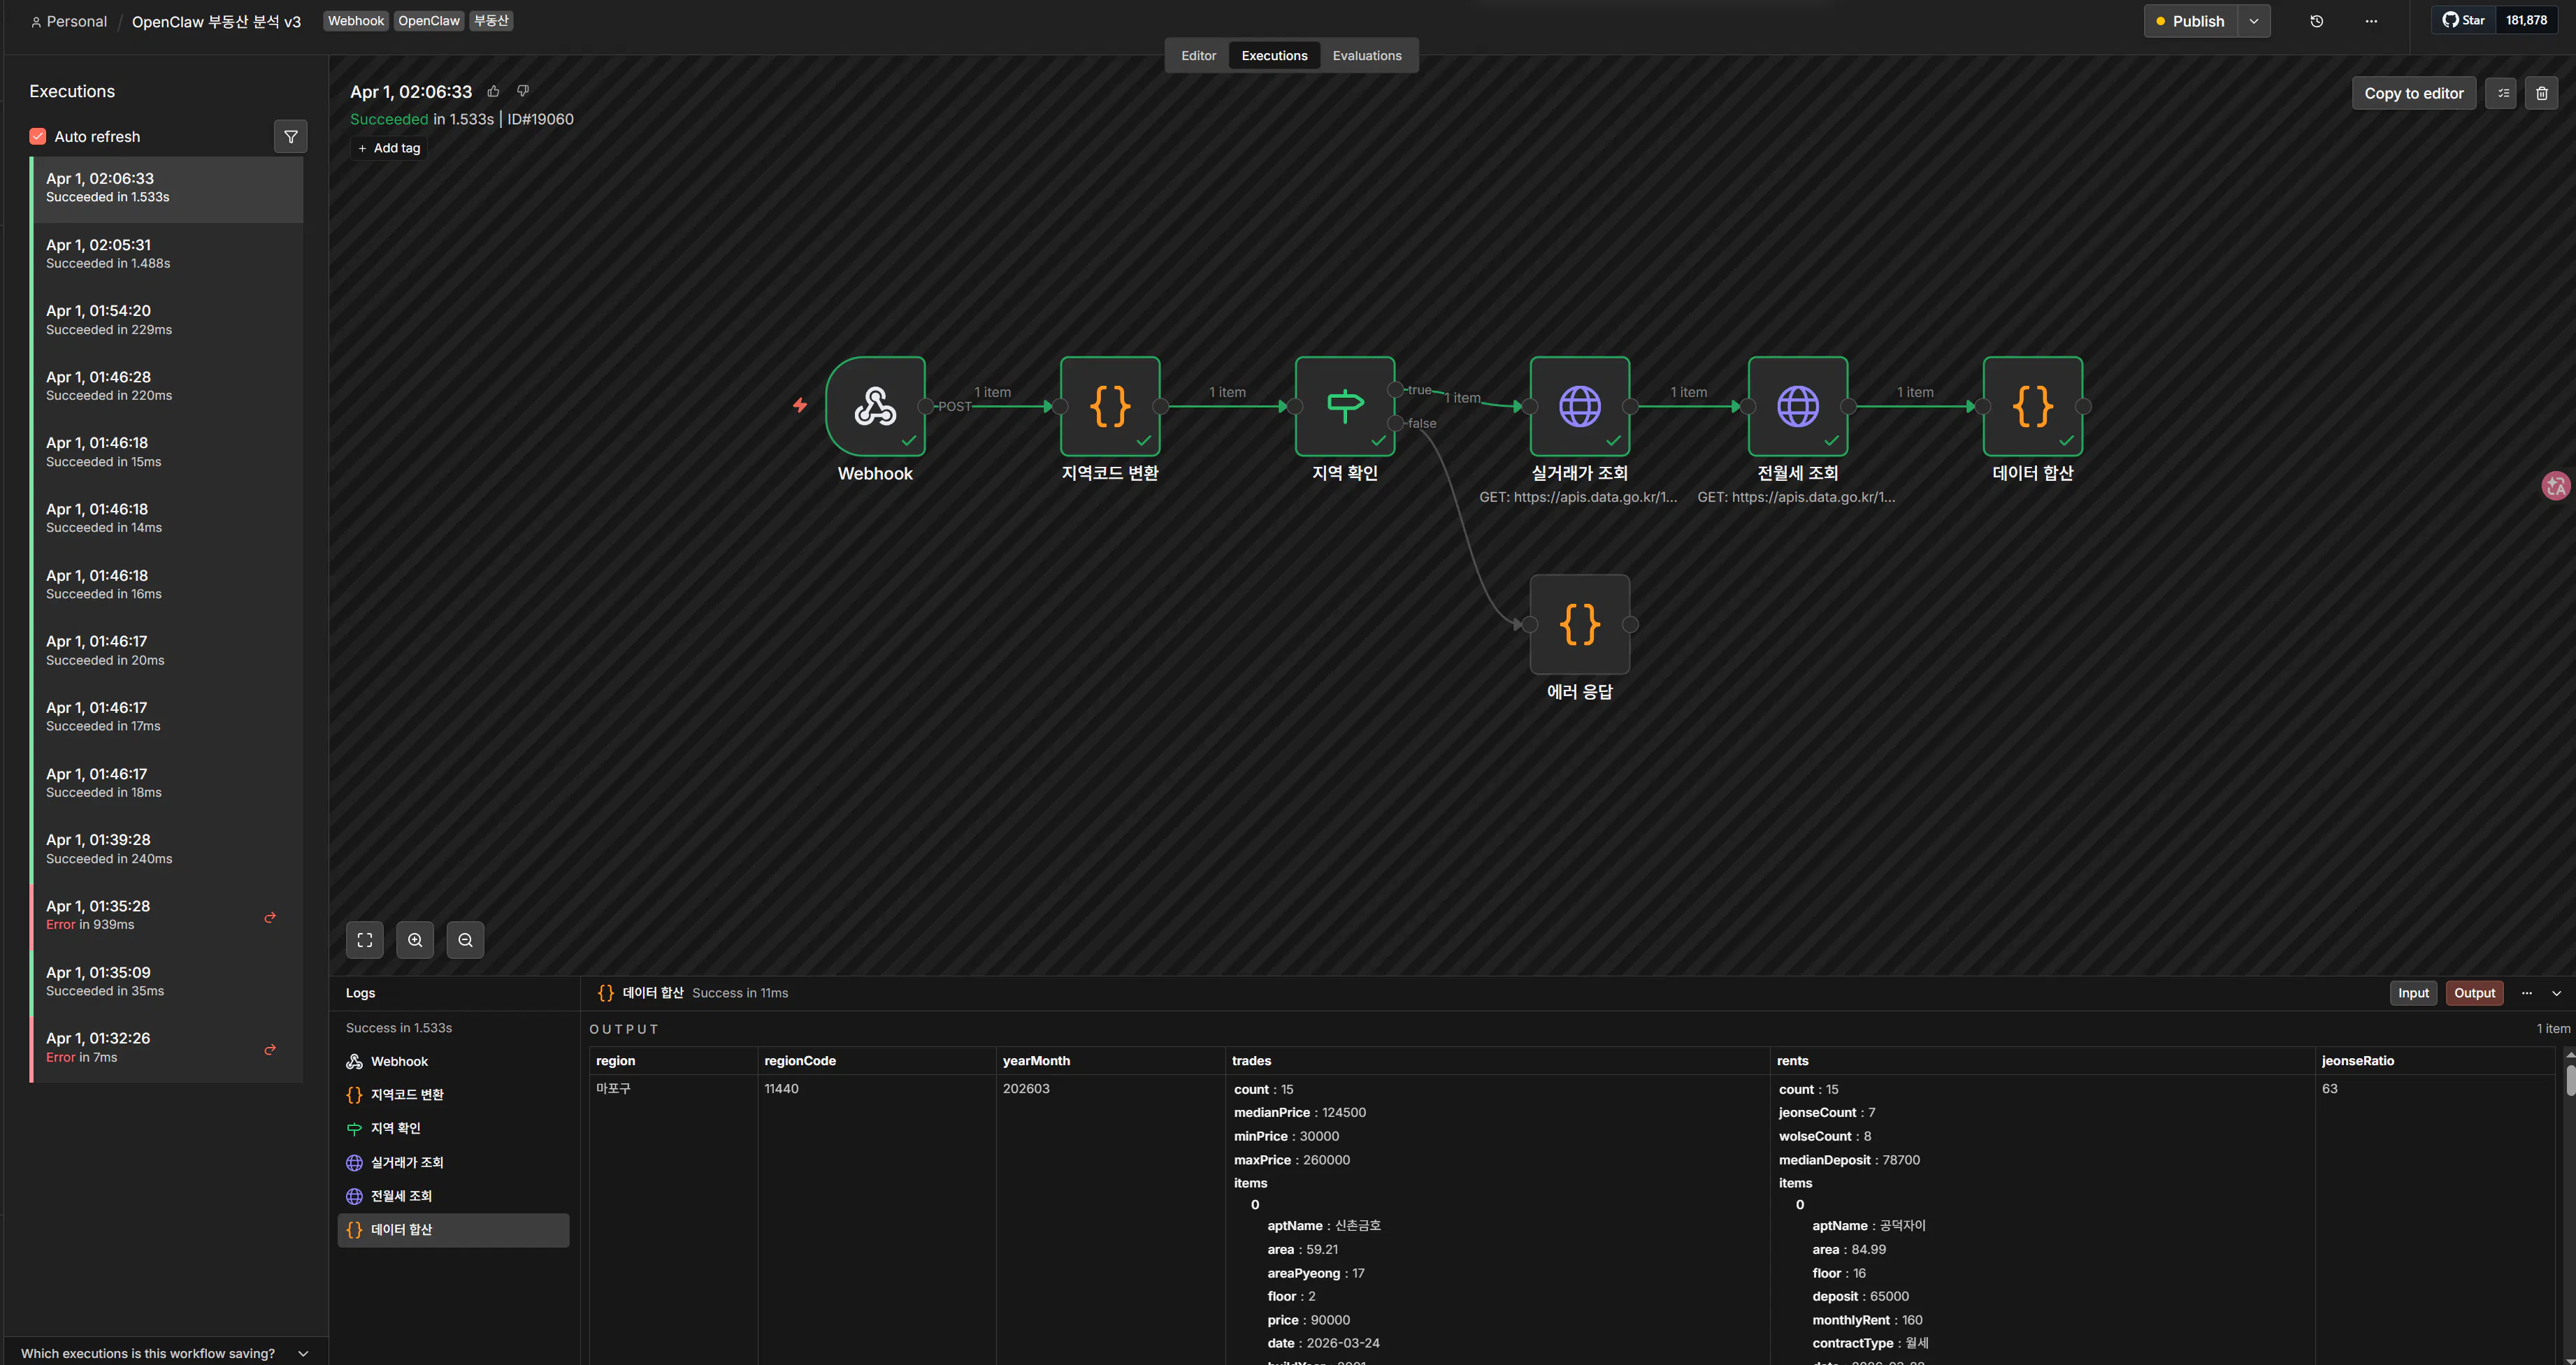
Task: Toggle the Auto refresh checkbox
Action: 38,137
